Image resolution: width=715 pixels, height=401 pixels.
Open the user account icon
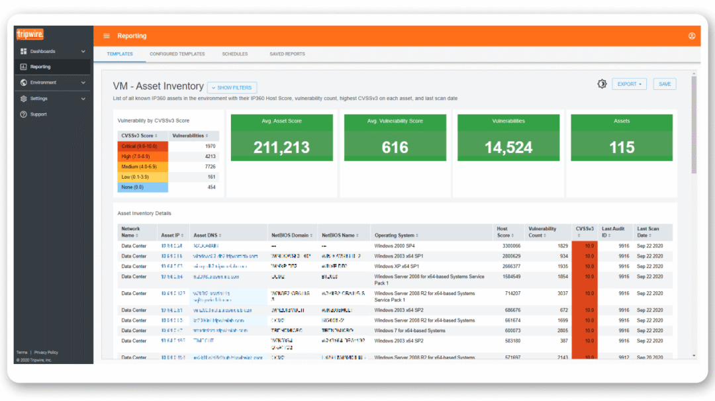pos(692,36)
